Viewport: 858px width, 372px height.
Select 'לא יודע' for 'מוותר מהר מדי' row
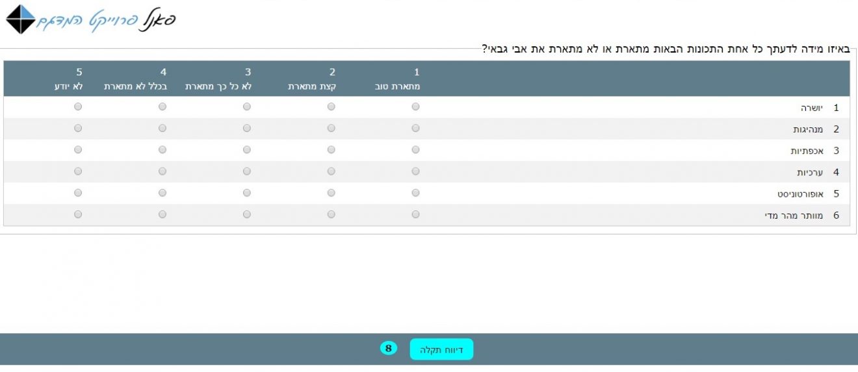[78, 214]
